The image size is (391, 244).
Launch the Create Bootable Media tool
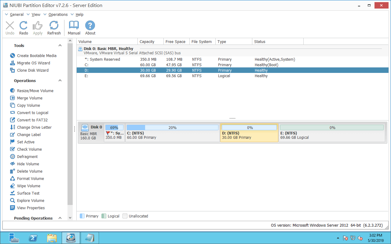37,56
